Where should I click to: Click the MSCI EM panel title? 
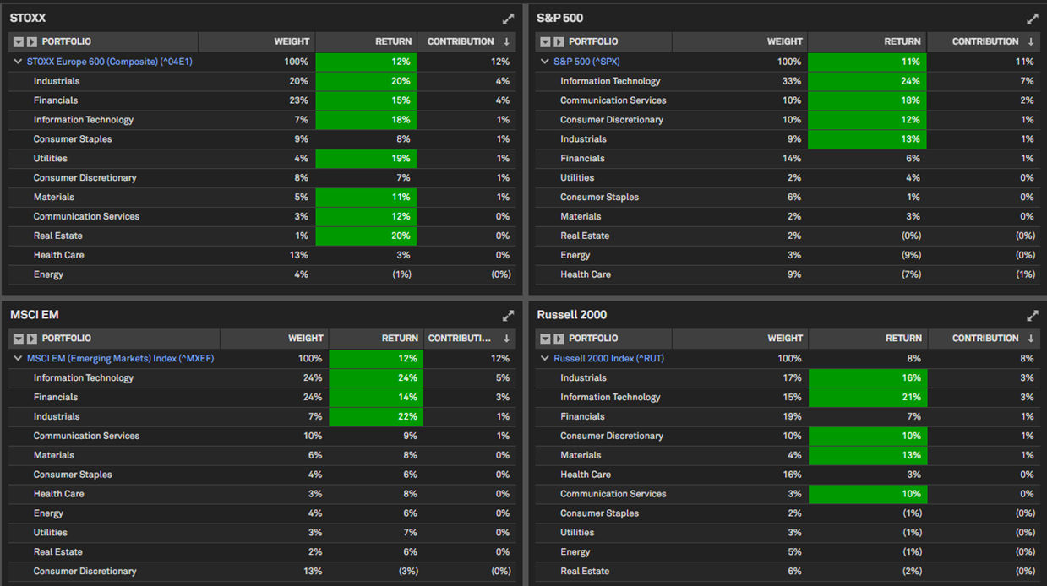click(35, 315)
